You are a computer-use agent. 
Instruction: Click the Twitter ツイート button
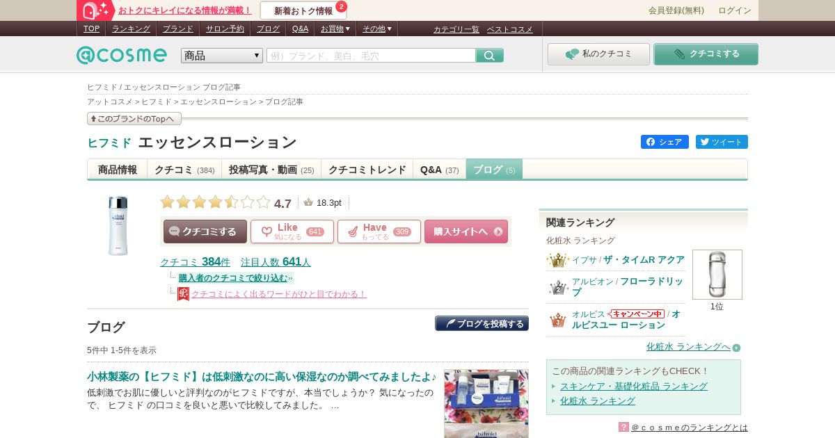pyautogui.click(x=722, y=142)
